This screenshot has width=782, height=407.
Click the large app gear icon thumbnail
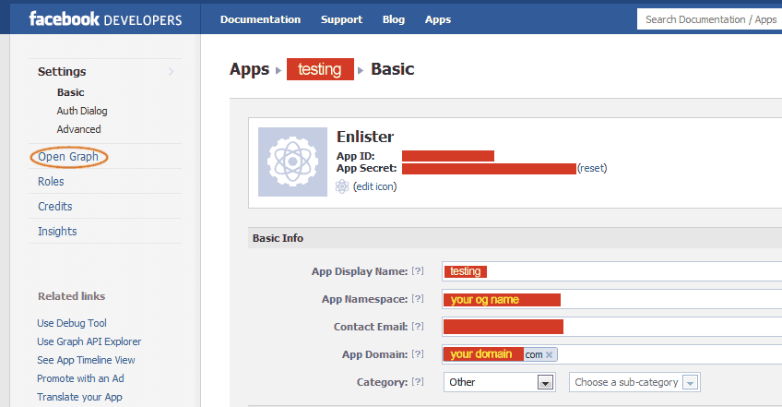coord(292,162)
